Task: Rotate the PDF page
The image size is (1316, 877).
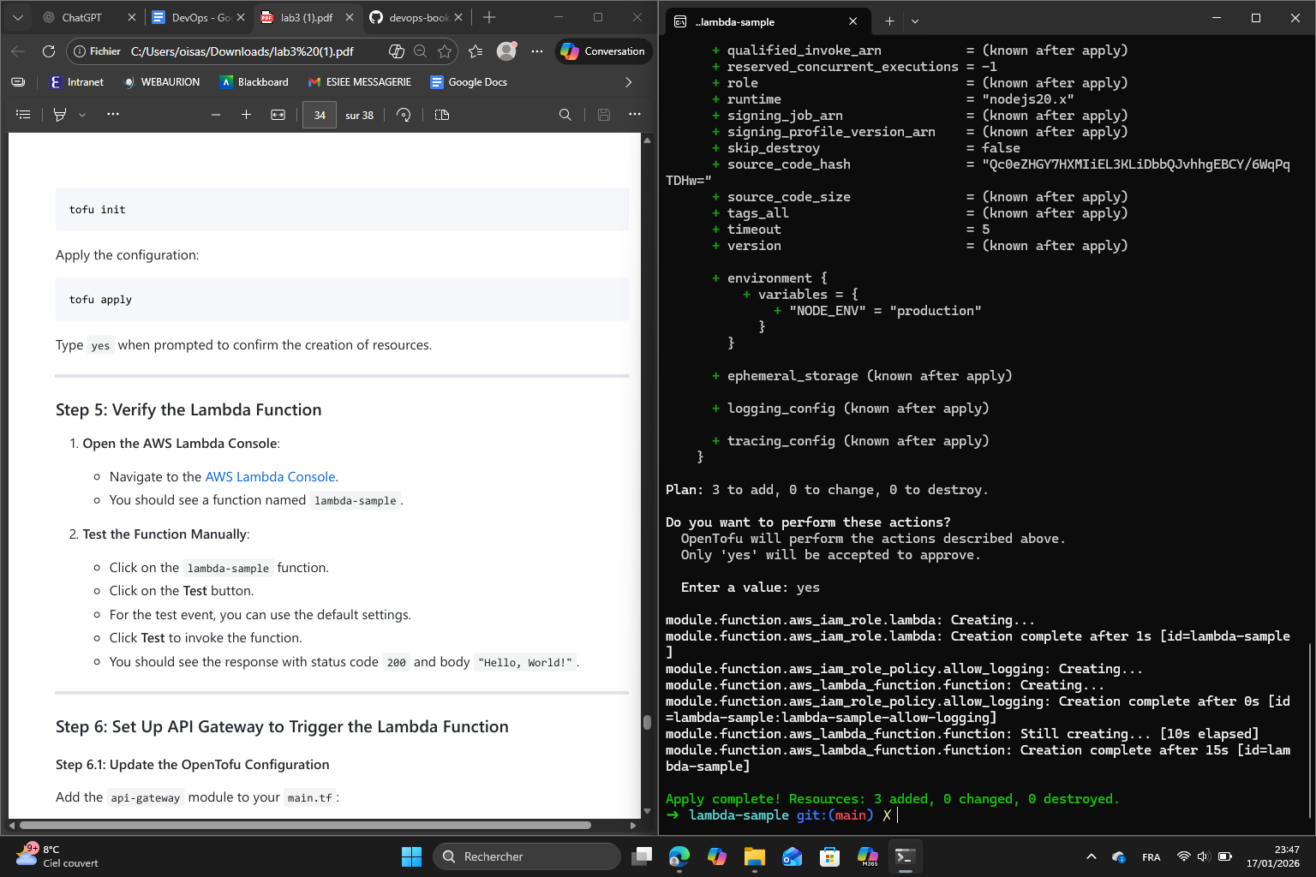Action: coord(404,114)
